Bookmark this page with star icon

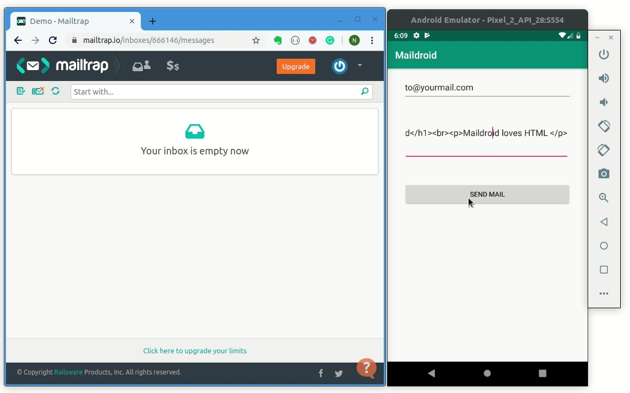point(256,40)
